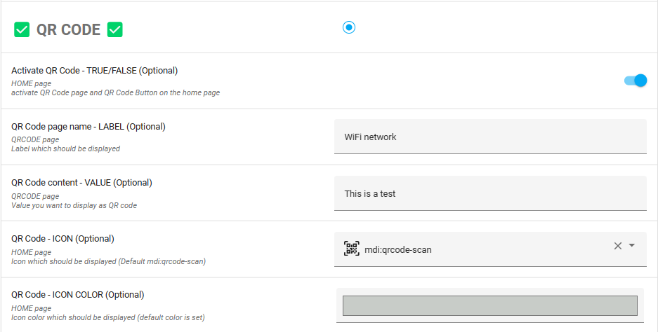The image size is (658, 332).
Task: Click the green checkmark left of QR CODE
Action: 22,30
